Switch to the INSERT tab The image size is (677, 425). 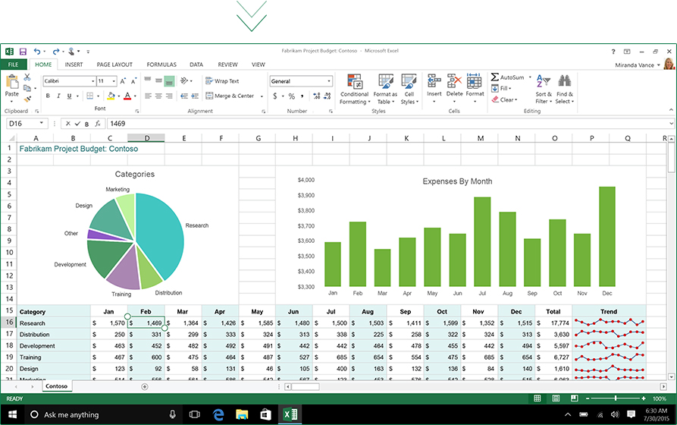(x=74, y=65)
